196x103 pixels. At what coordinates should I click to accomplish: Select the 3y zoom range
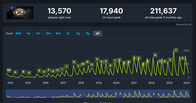click(78, 33)
